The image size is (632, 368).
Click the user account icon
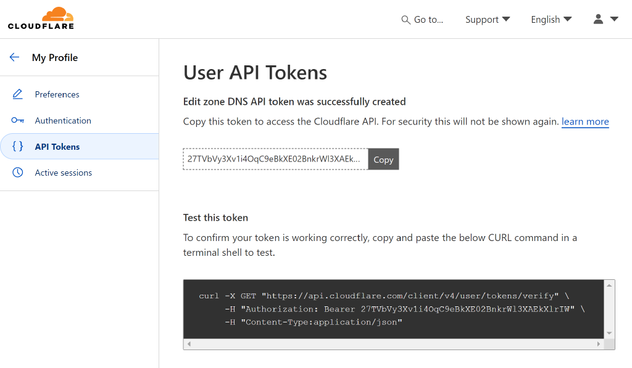click(598, 19)
